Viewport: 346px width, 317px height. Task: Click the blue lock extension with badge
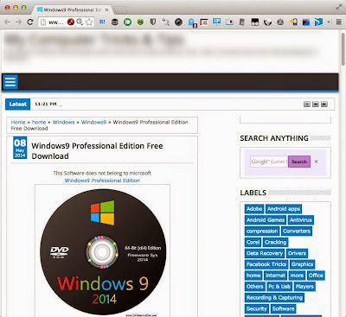pos(191,22)
